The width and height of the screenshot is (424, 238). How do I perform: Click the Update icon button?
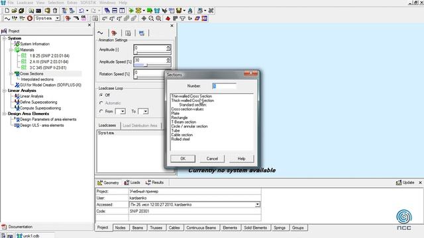point(405,182)
